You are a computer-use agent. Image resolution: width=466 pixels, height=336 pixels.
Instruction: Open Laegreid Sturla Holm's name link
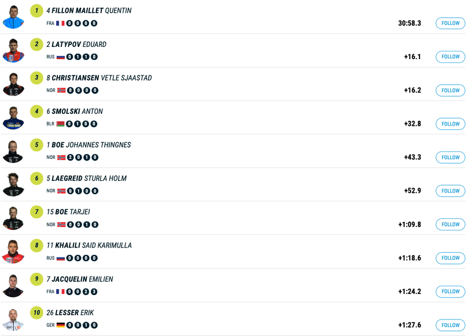click(86, 179)
